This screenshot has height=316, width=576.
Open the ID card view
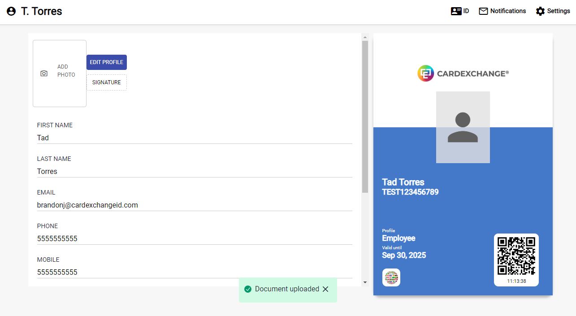[x=460, y=11]
